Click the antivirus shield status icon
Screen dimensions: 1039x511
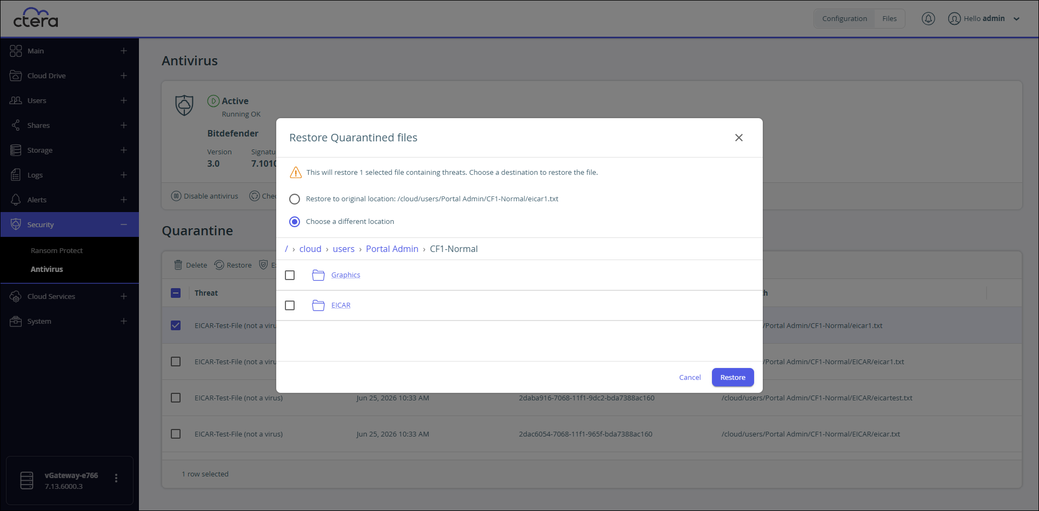coord(184,105)
